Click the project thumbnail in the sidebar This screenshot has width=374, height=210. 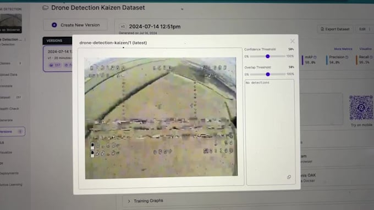(x=11, y=24)
